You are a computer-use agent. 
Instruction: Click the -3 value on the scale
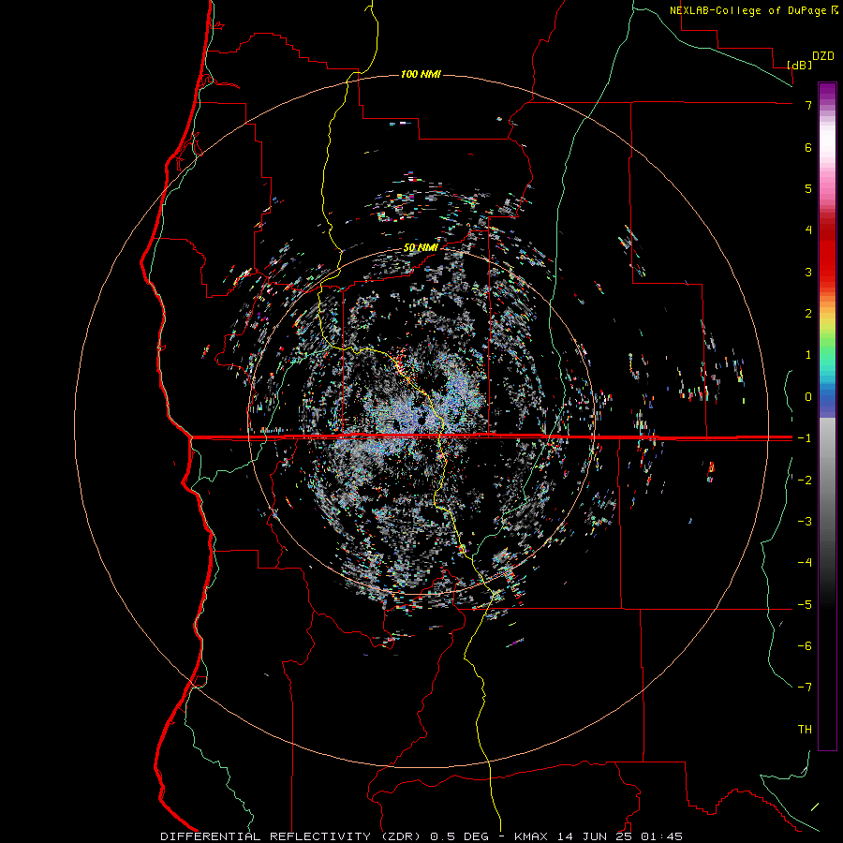(805, 522)
